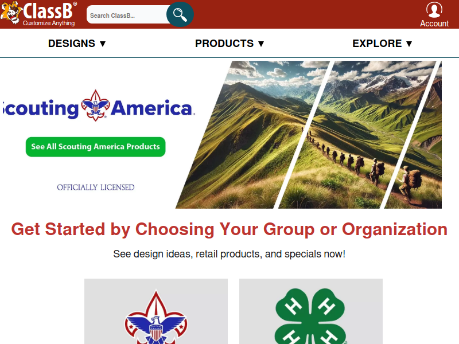This screenshot has height=344, width=459.
Task: Click the EXPLORE dropdown arrow
Action: [409, 44]
